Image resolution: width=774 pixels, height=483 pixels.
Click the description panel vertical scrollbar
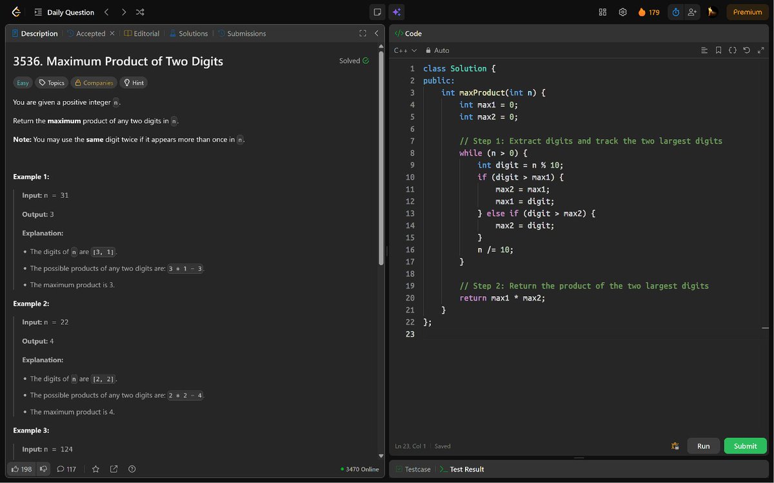coord(381,158)
